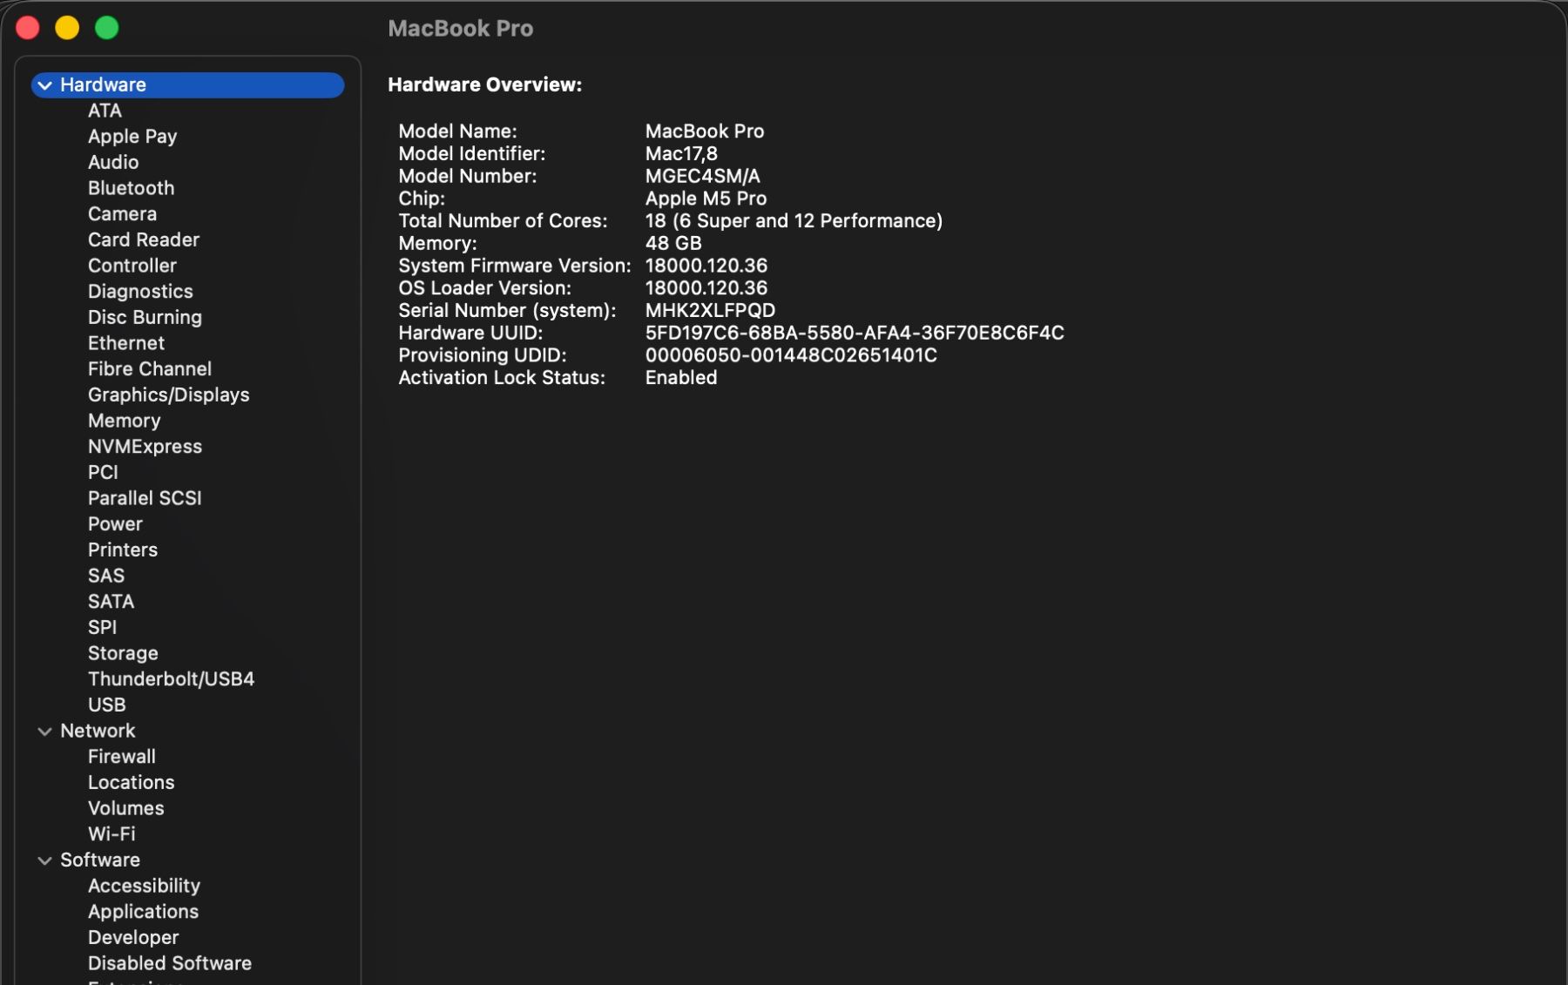Show Storage information
The image size is (1568, 985).
click(123, 653)
